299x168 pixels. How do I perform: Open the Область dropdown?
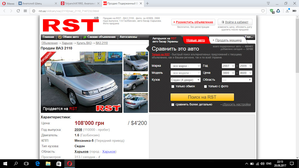[237, 80]
